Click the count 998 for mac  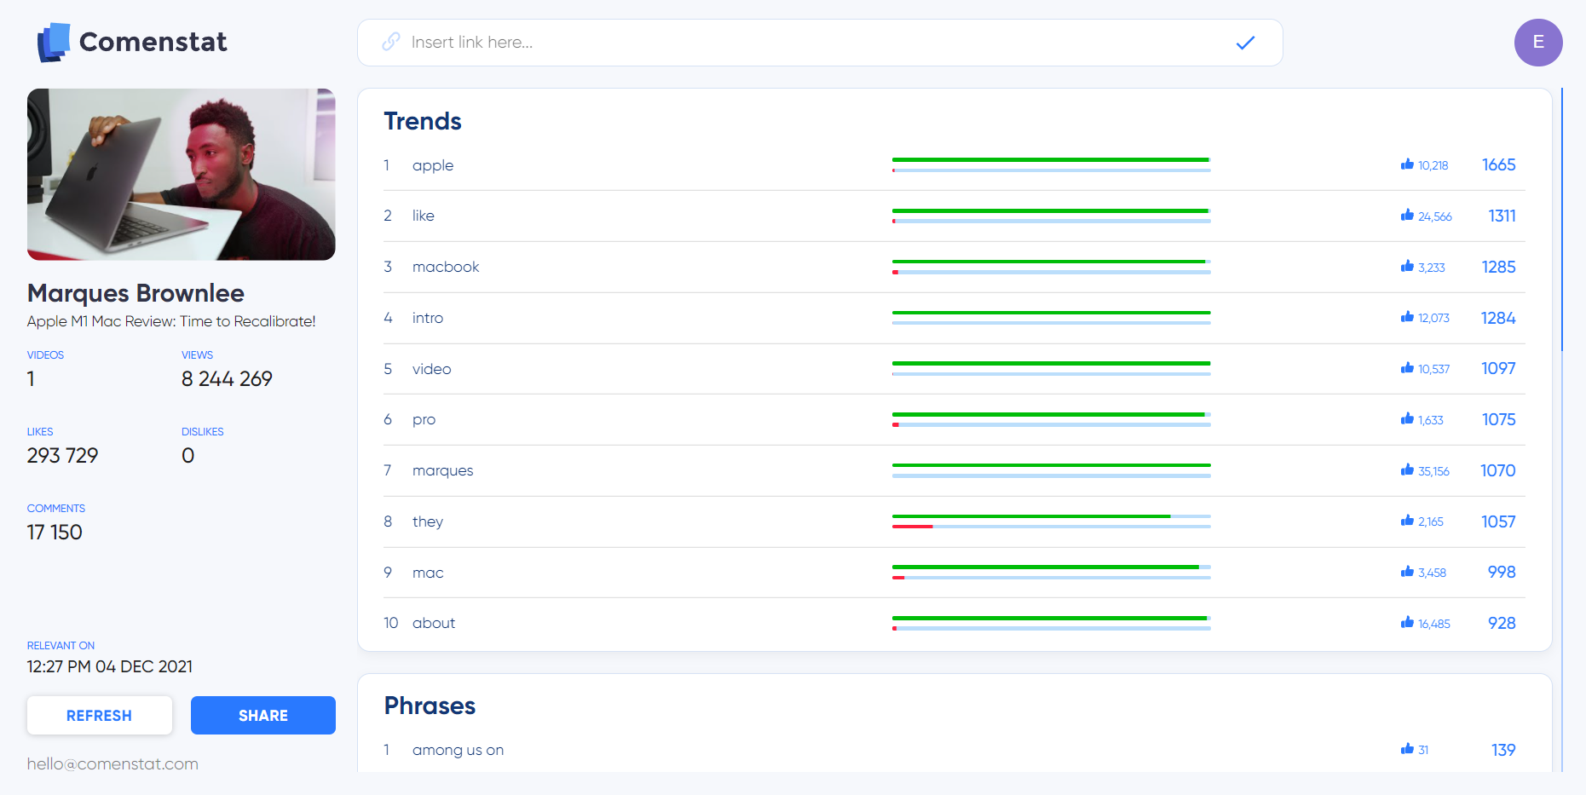(x=1502, y=572)
